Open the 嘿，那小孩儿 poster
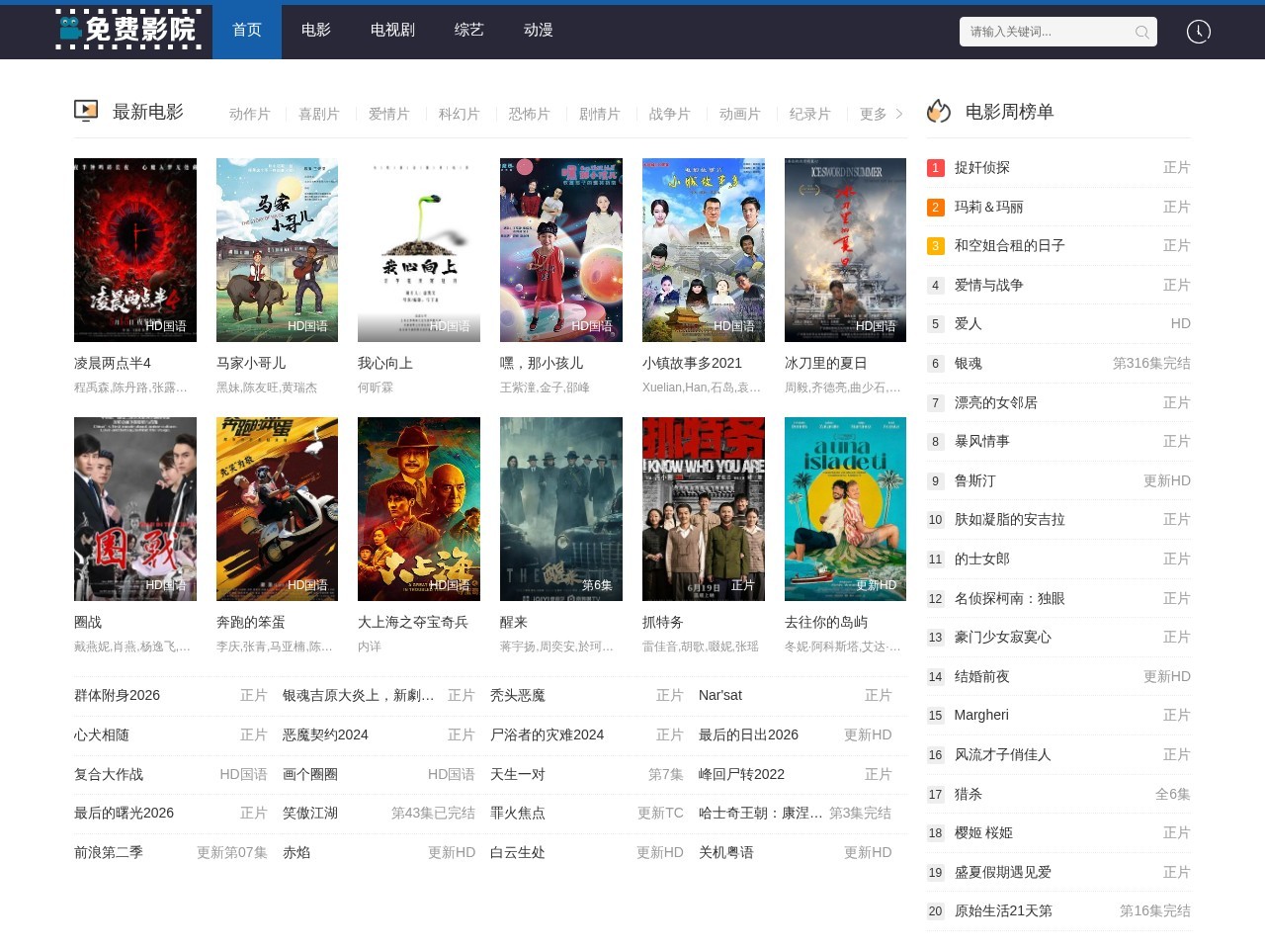Viewport: 1265px width, 949px height. pos(561,250)
